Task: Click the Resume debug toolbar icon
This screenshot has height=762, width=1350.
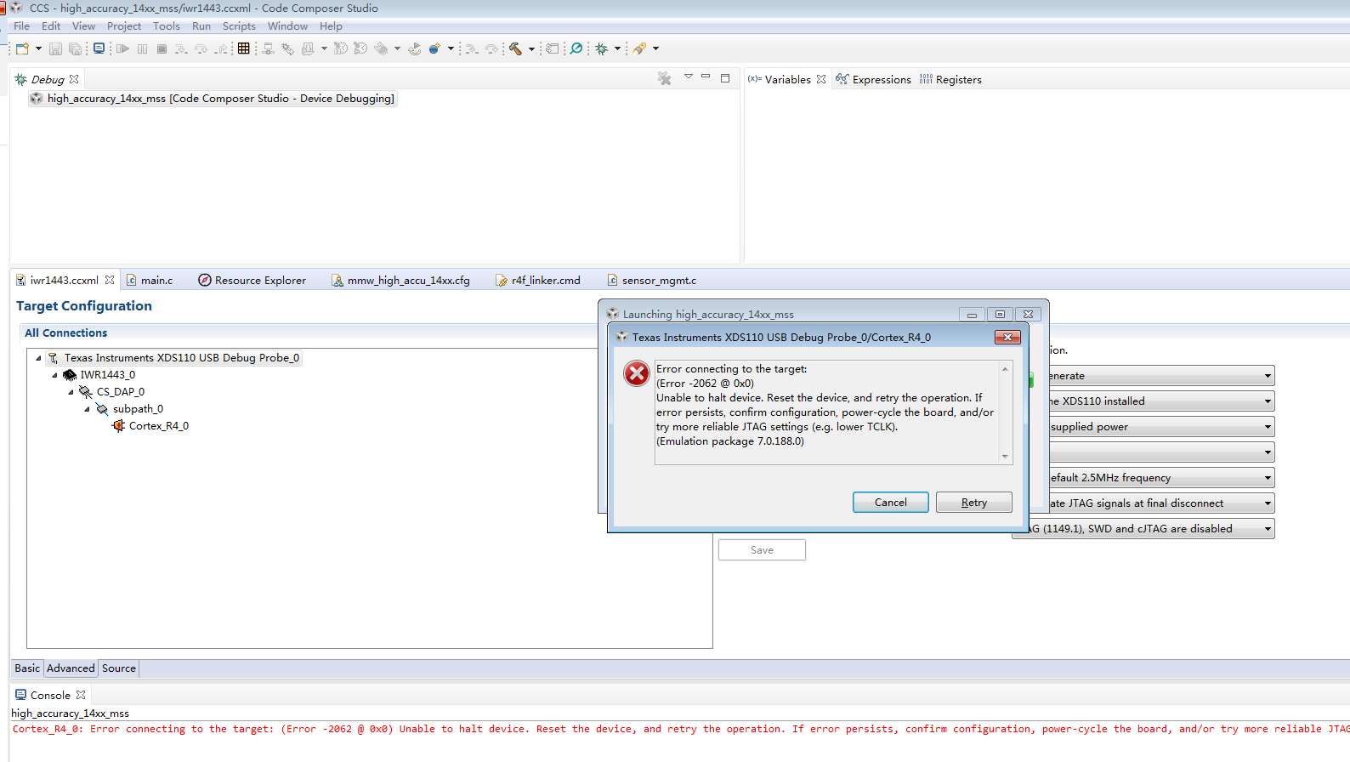Action: click(x=123, y=48)
